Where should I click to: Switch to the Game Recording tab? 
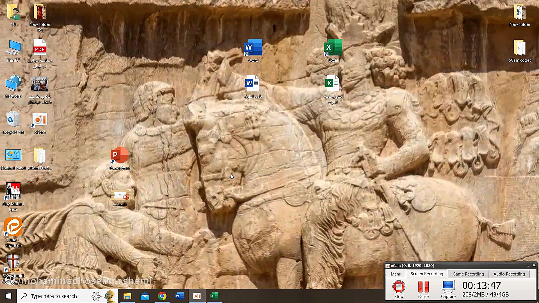(468, 274)
